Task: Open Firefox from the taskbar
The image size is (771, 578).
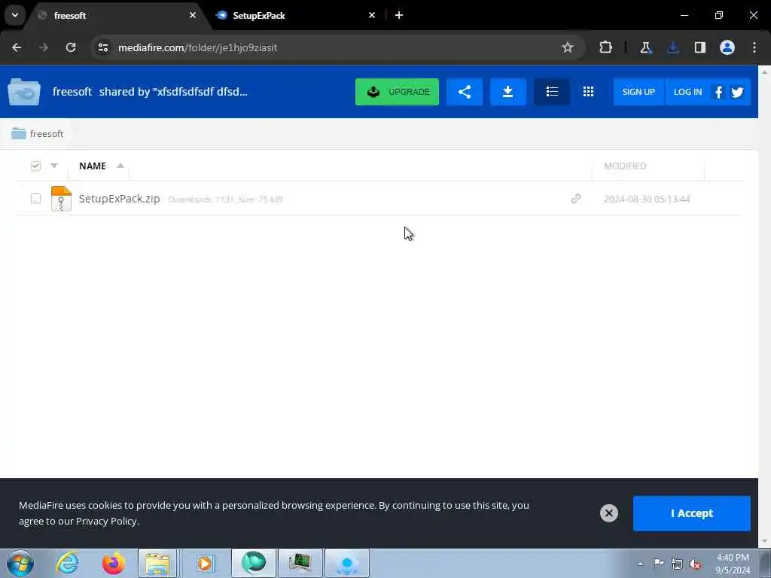Action: pyautogui.click(x=113, y=563)
